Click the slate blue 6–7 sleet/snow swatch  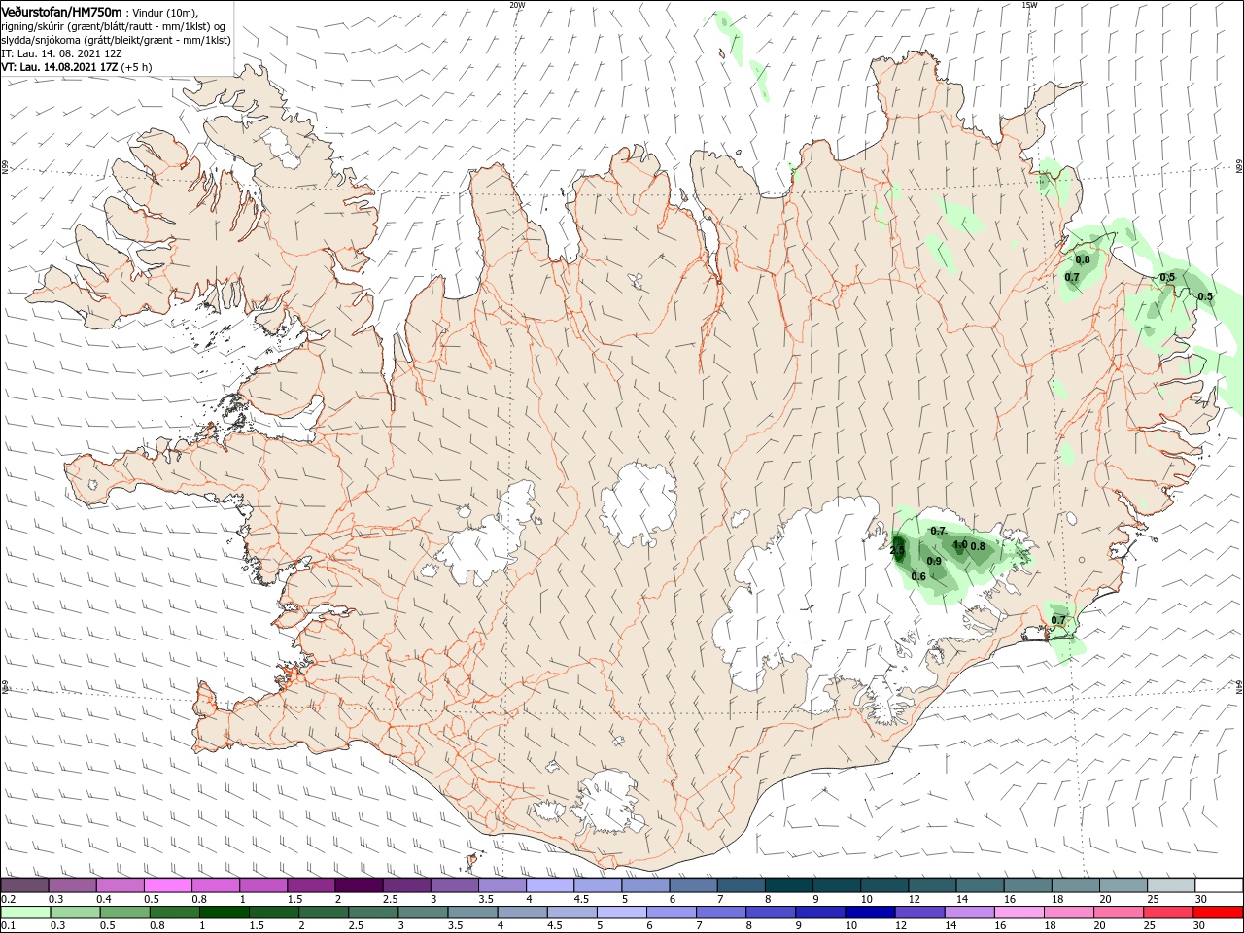(692, 885)
